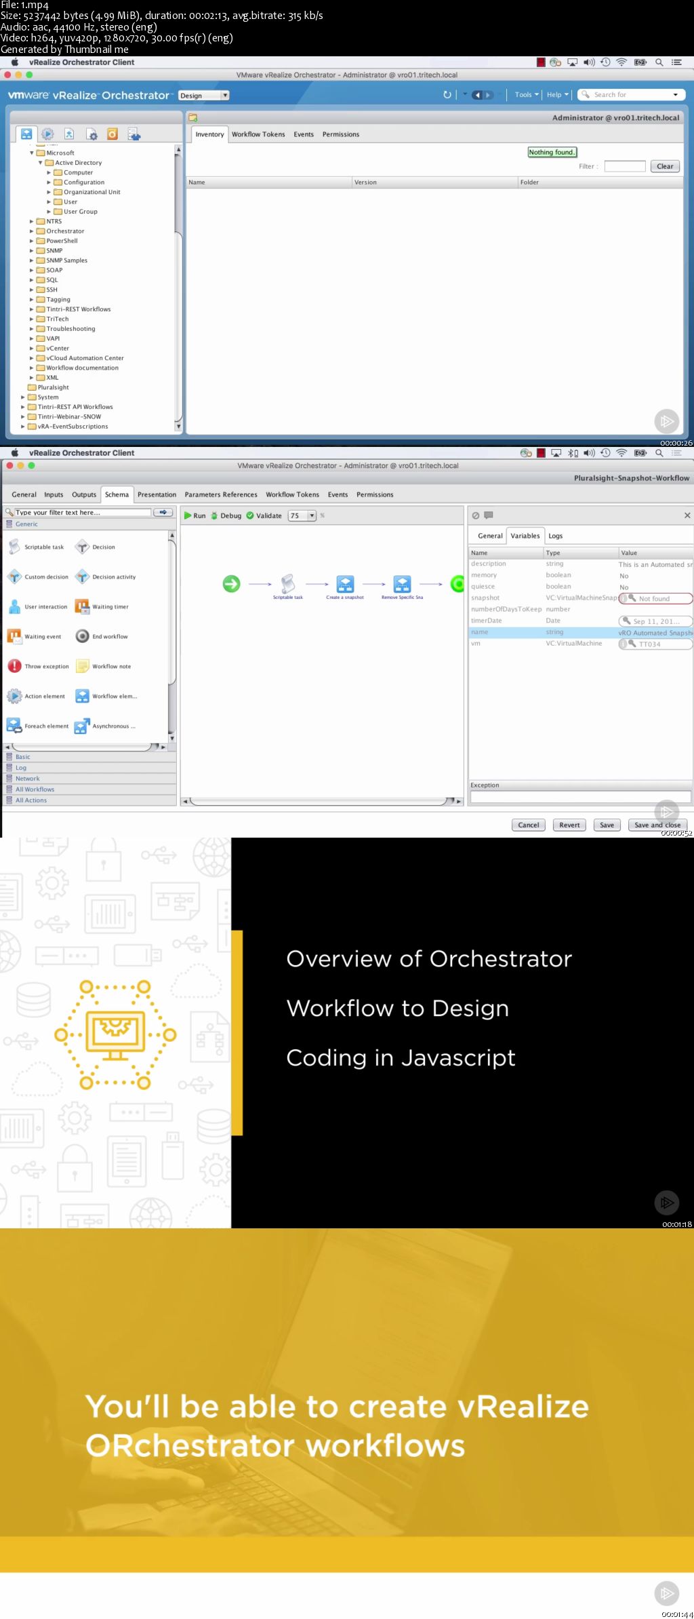Click the schema canvas horizontal scrollbar
Image resolution: width=694 pixels, height=1619 pixels.
(x=322, y=801)
